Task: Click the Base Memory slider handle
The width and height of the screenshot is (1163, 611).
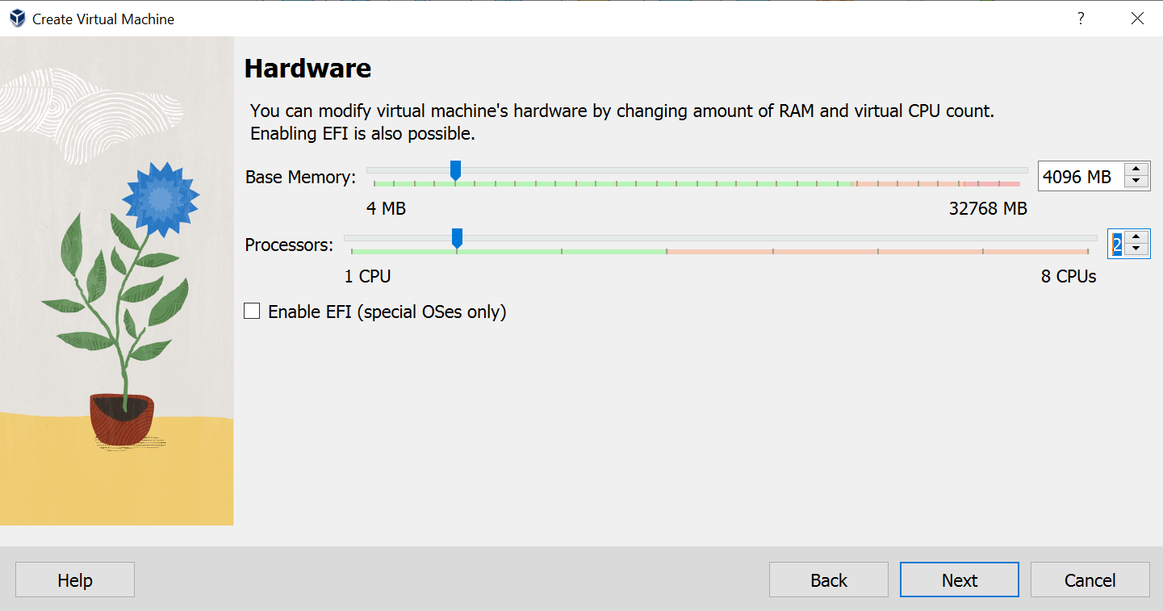Action: tap(455, 169)
